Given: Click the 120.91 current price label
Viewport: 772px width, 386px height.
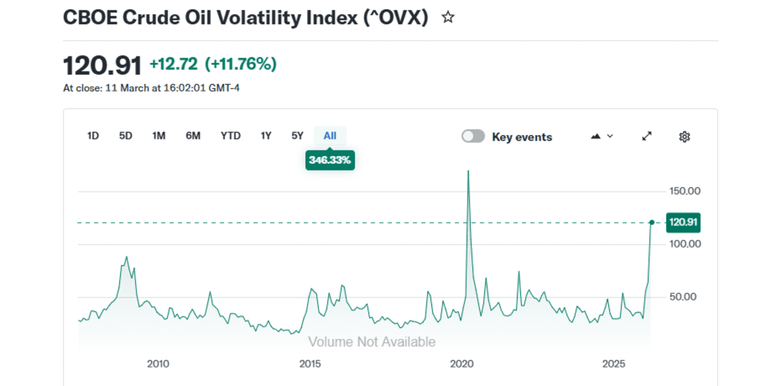Looking at the screenshot, I should tap(683, 223).
